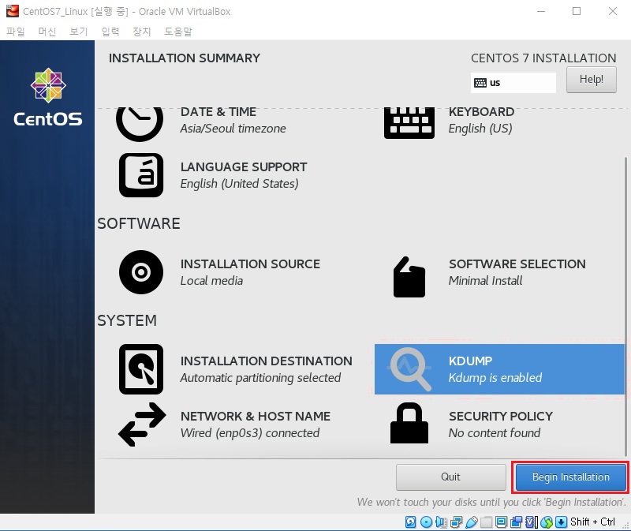
Task: Click VirtualBox USB status icon
Action: click(471, 522)
